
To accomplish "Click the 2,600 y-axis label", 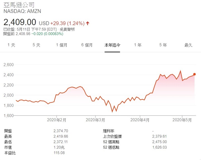I will click(x=9, y=65).
